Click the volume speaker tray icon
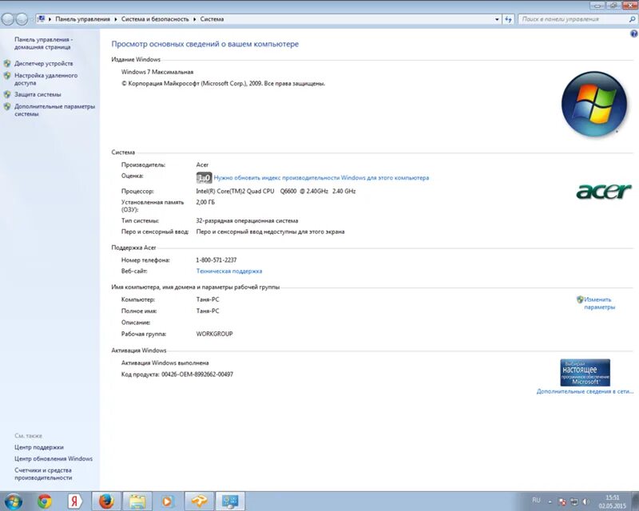The width and height of the screenshot is (639, 511). point(586,501)
